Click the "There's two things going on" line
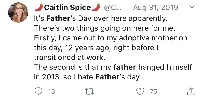Viewport: 204px width, 102px height. tap(105, 28)
